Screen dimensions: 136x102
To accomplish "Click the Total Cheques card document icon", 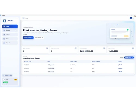I will pos(47,48).
